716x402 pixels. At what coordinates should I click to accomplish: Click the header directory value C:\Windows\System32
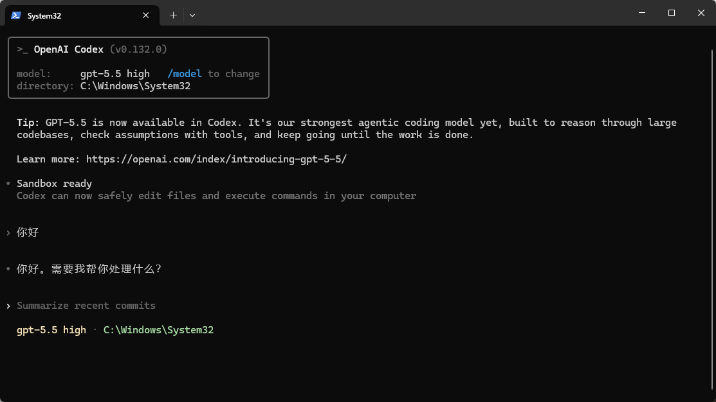(x=135, y=86)
